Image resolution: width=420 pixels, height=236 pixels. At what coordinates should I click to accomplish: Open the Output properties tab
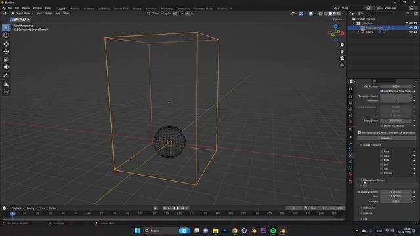click(x=350, y=103)
